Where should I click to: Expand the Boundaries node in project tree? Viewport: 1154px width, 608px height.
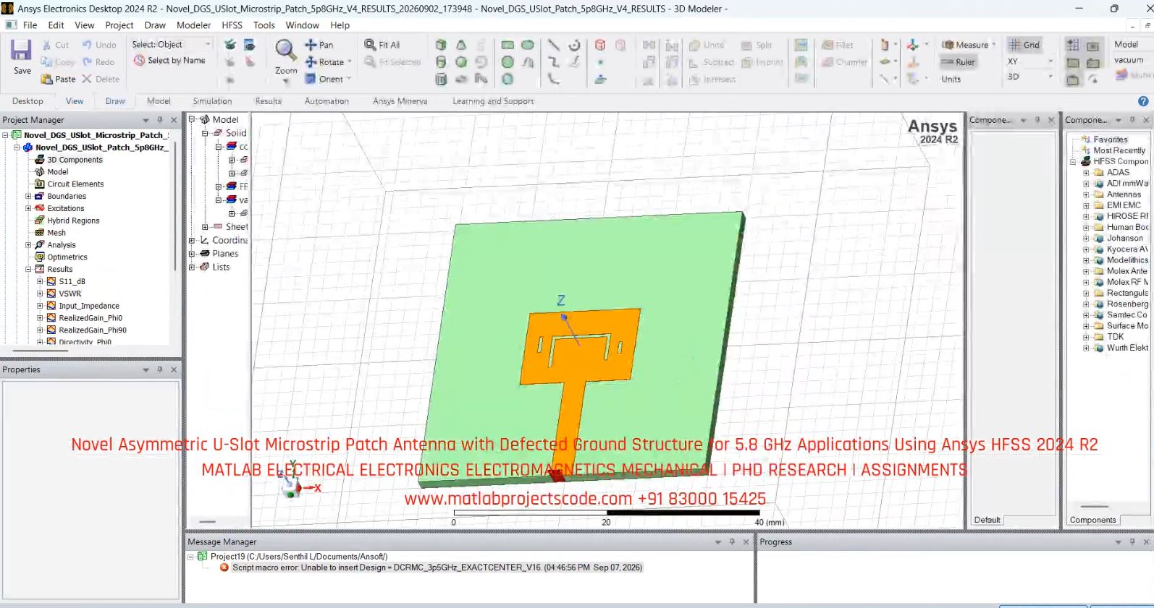pos(28,196)
